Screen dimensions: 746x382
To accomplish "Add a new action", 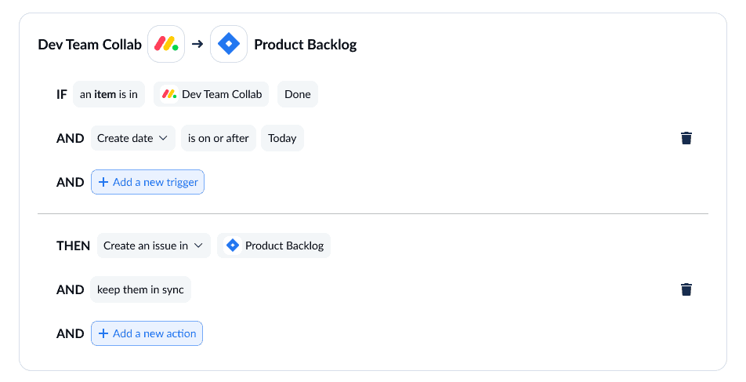I will 147,333.
